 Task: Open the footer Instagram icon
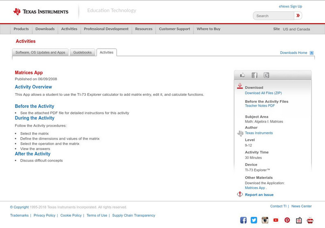(265, 220)
